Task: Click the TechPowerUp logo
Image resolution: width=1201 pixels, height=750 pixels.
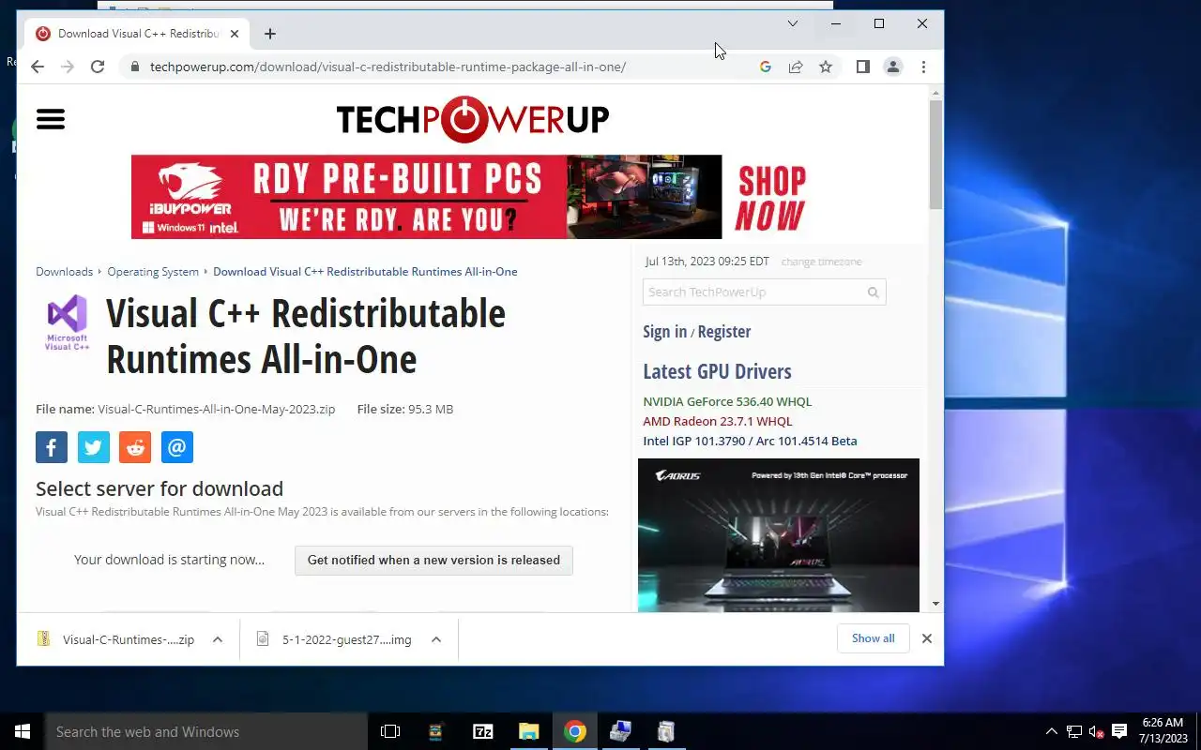Action: click(473, 119)
